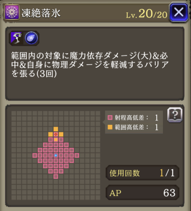Select the rightmost pink range tile
The height and width of the screenshot is (211, 191).
pos(77,155)
